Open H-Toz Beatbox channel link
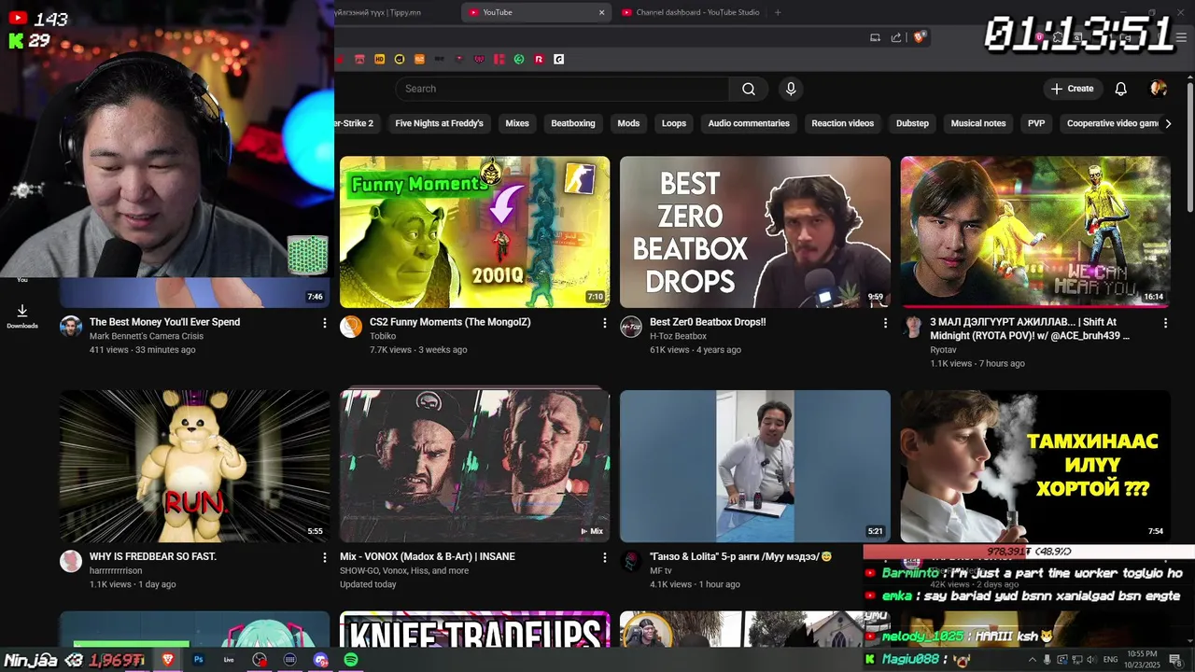Screen dimensions: 1195x672 coord(678,336)
